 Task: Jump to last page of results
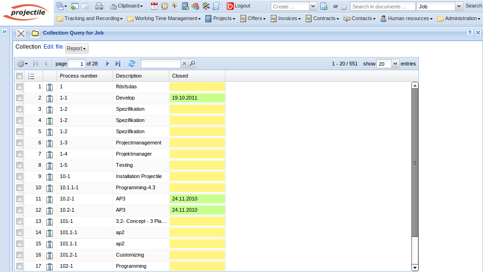pyautogui.click(x=118, y=64)
